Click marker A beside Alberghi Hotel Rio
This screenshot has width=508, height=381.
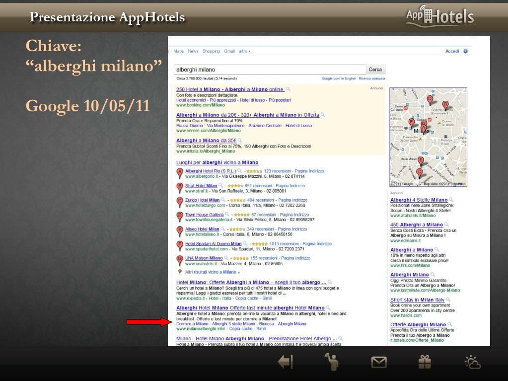pos(180,174)
